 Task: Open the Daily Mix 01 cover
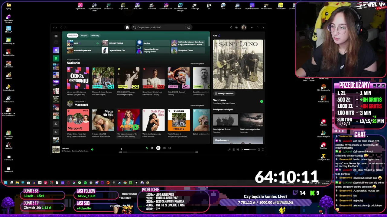(x=103, y=78)
